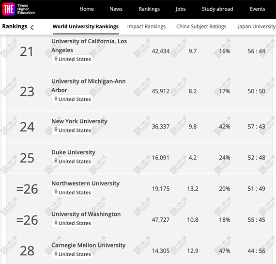Screen dimensions: 276x264
Task: Collapse Rankings menu with the back chevron
Action: [32, 27]
